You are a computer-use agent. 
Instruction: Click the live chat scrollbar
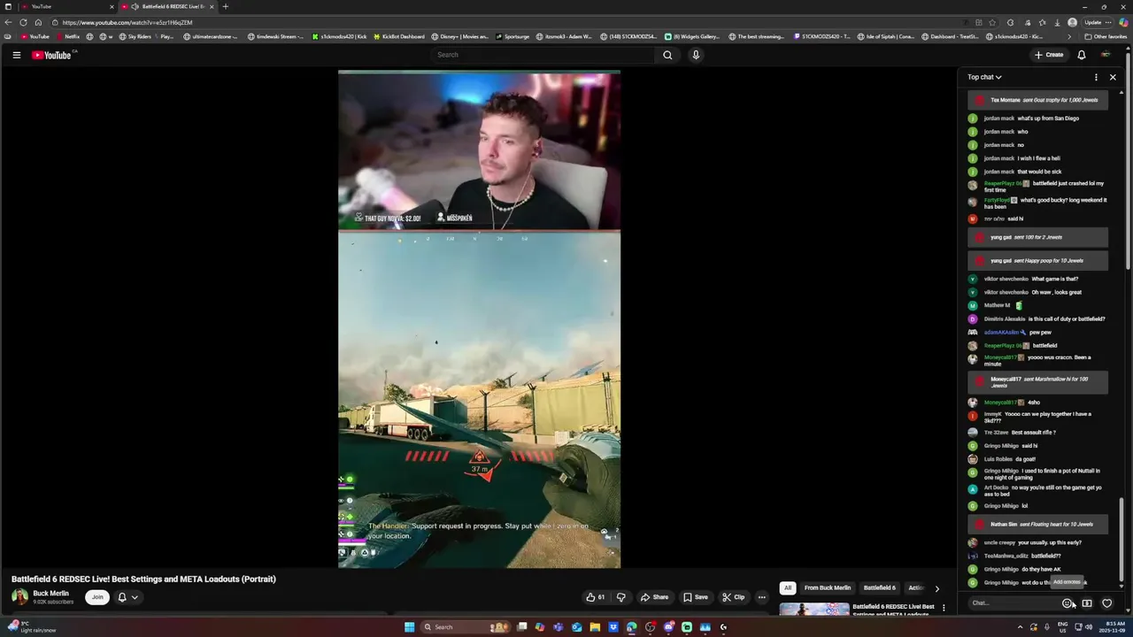[x=1121, y=541]
